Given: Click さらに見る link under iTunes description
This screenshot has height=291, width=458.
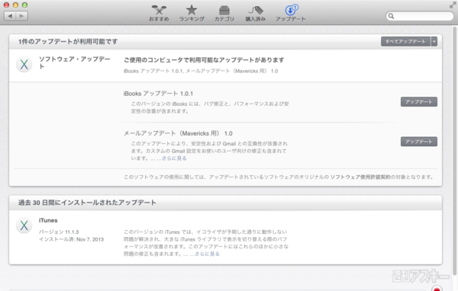Looking at the screenshot, I should [x=207, y=254].
